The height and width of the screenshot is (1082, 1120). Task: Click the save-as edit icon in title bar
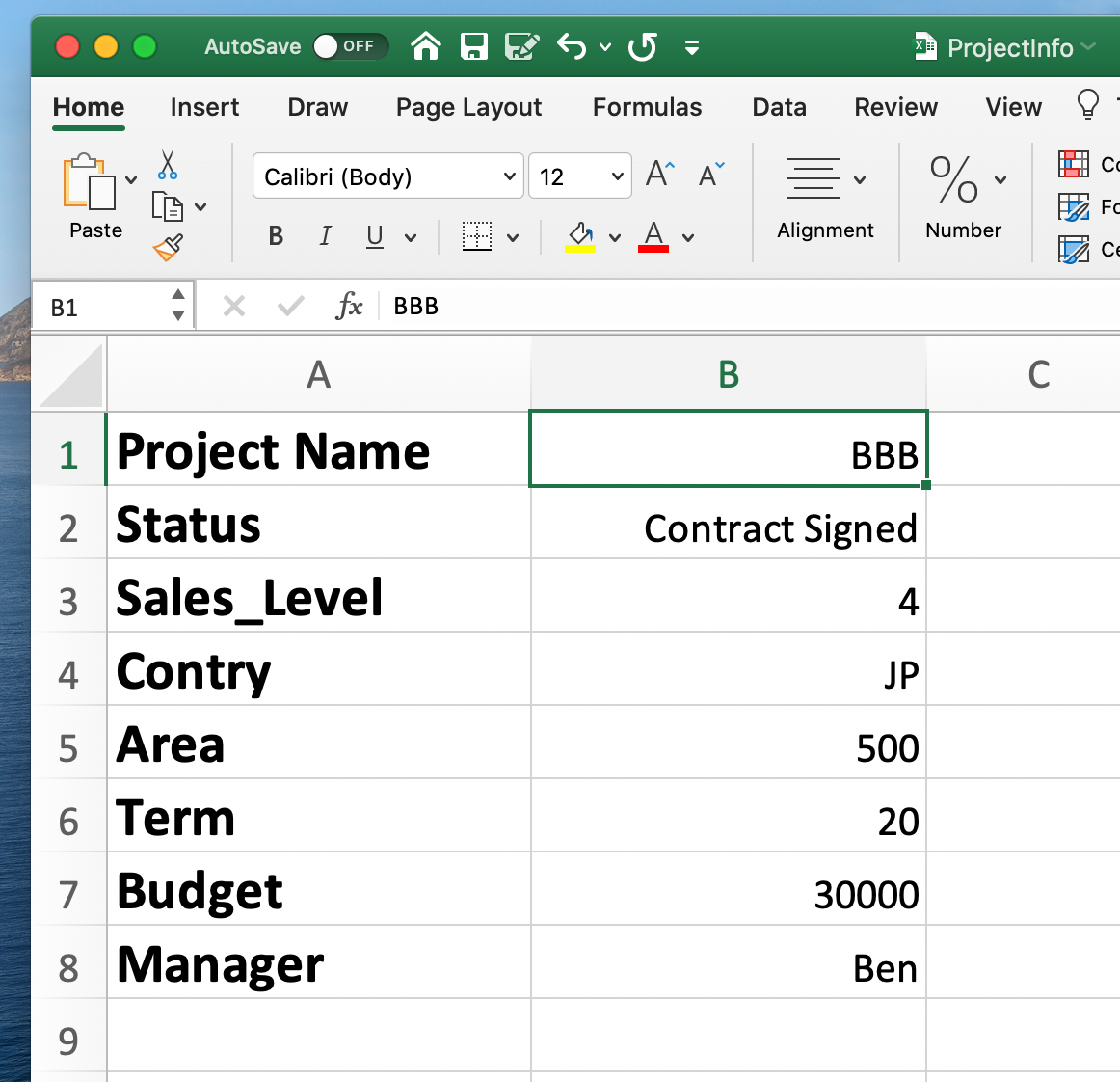coord(521,47)
